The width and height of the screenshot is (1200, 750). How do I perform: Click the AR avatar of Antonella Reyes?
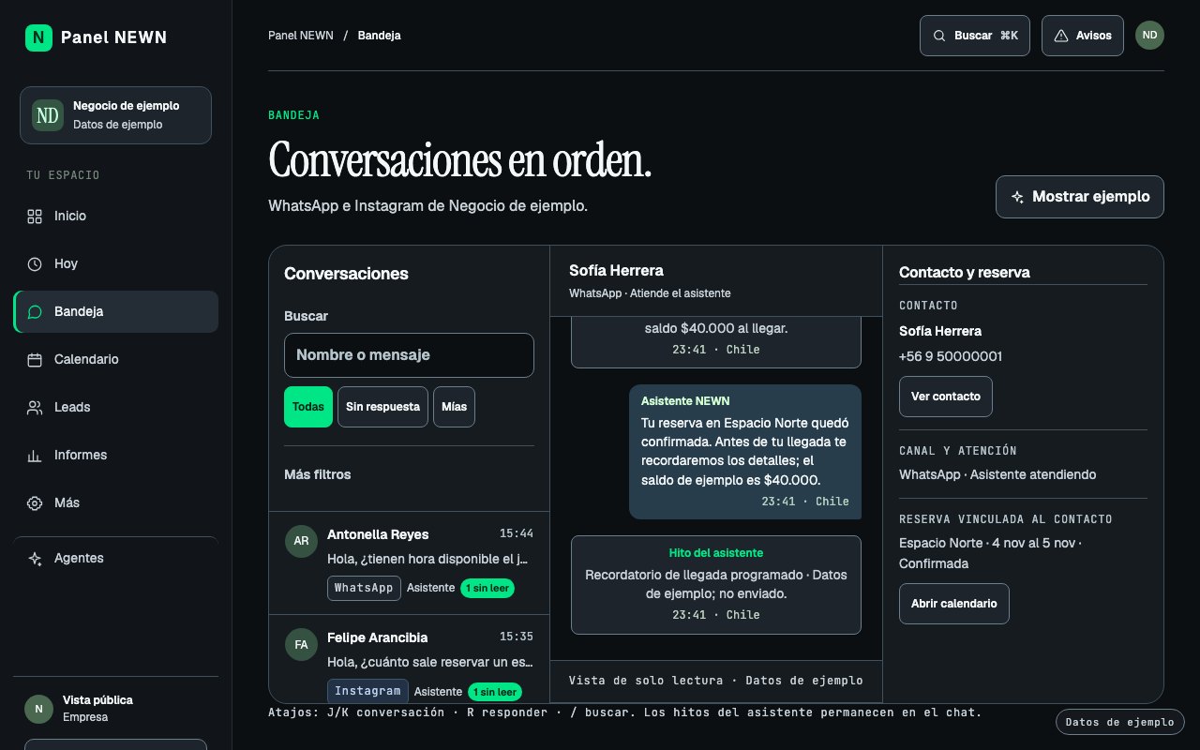coord(301,542)
